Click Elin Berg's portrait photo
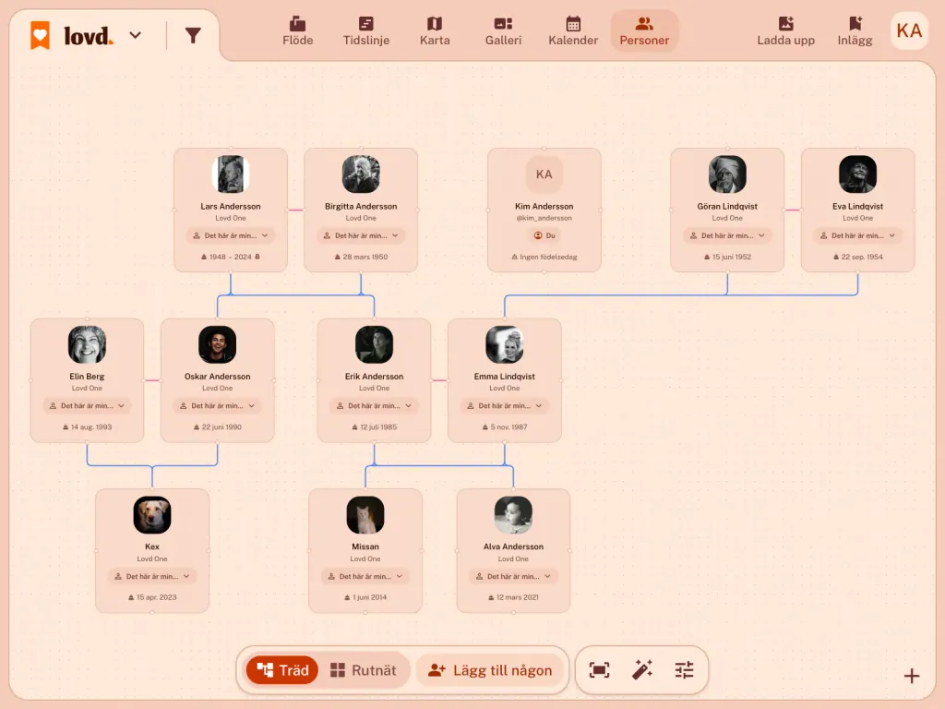The image size is (945, 709). click(x=87, y=344)
